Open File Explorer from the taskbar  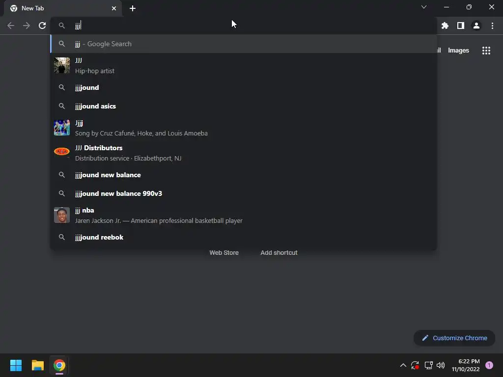(x=37, y=365)
